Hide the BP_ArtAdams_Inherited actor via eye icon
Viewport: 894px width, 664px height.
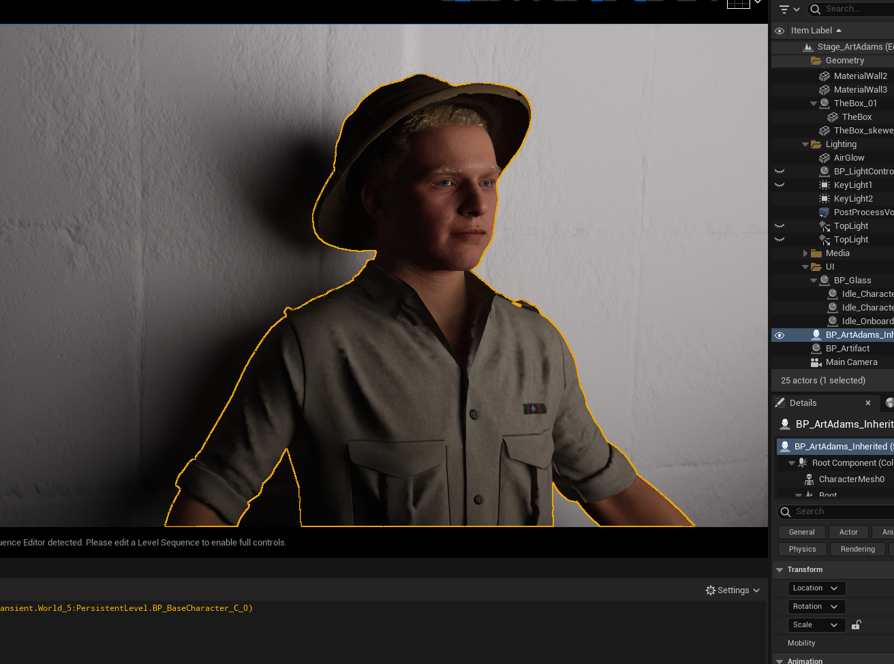pos(780,335)
